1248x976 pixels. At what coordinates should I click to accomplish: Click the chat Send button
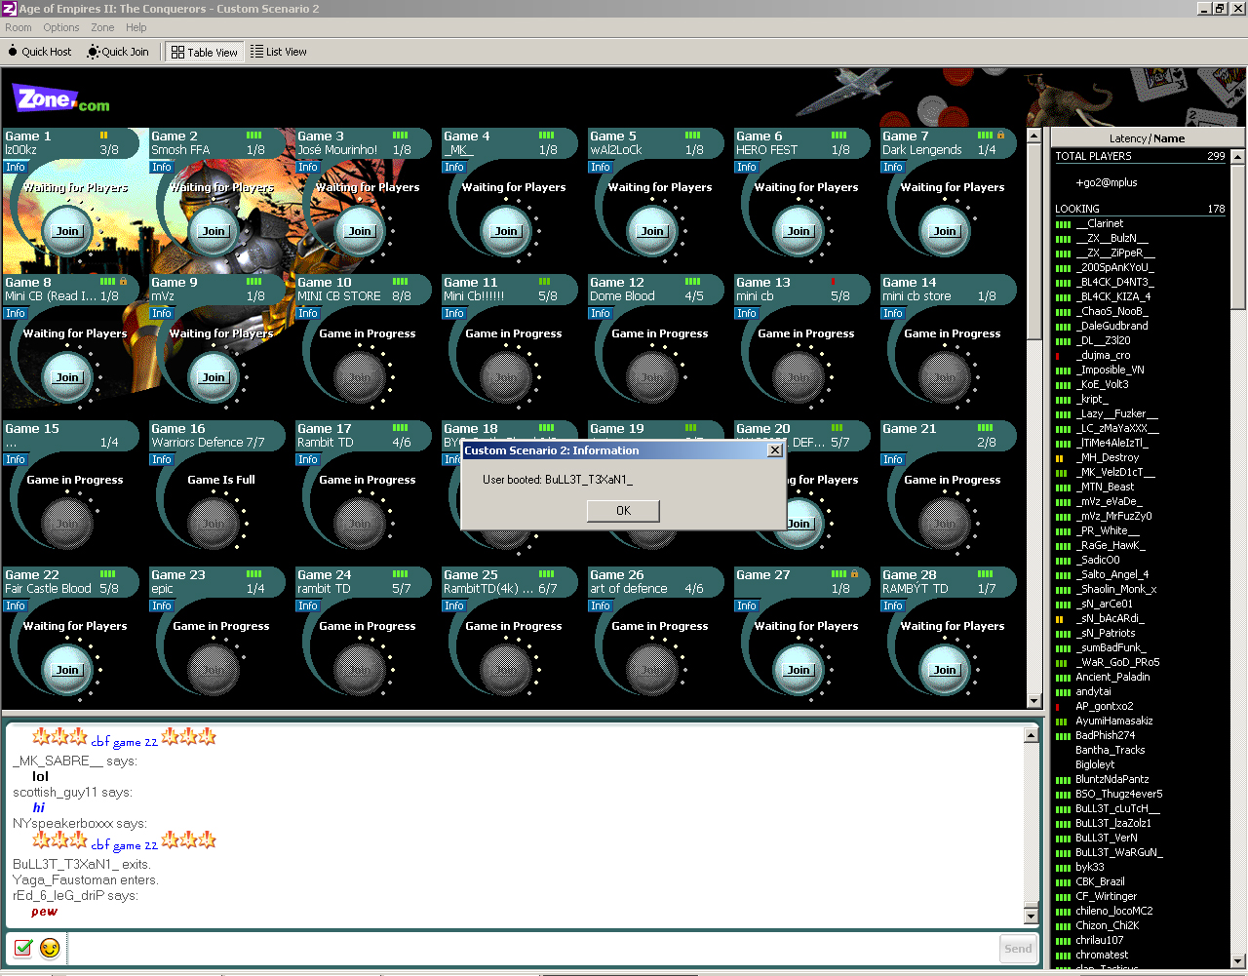tap(1018, 948)
